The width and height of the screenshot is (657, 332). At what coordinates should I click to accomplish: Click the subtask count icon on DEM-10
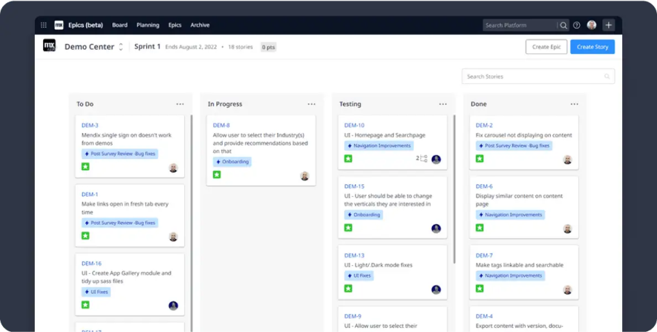(422, 158)
